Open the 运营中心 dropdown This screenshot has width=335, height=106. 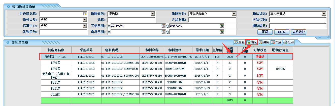click(85, 26)
